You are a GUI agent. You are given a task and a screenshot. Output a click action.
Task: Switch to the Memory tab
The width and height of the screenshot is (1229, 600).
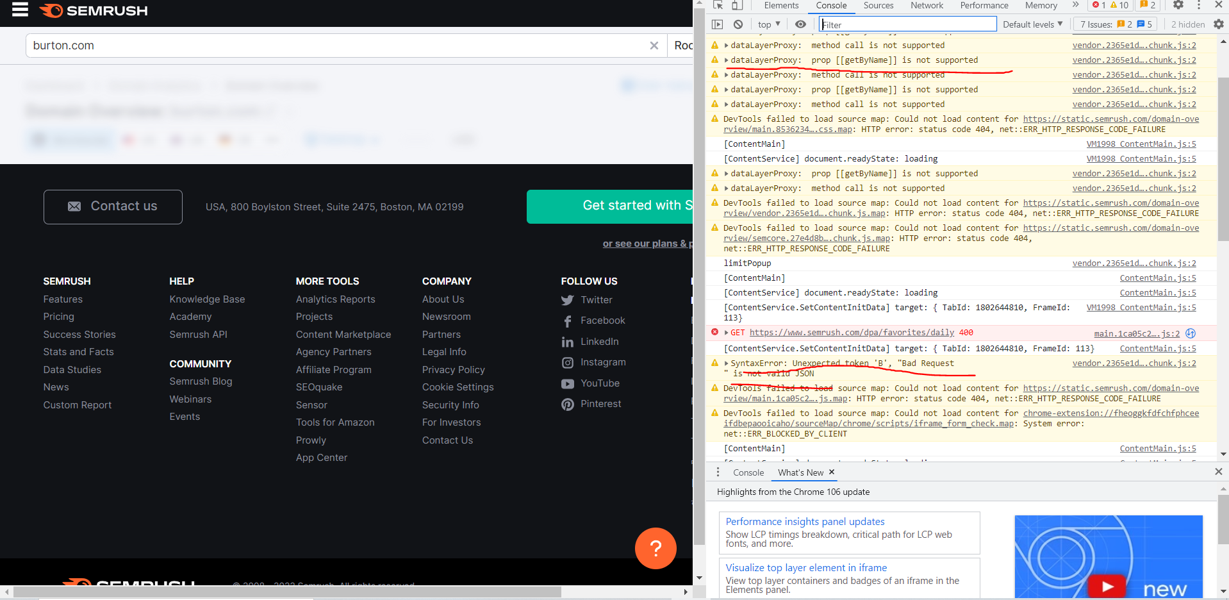[1041, 5]
